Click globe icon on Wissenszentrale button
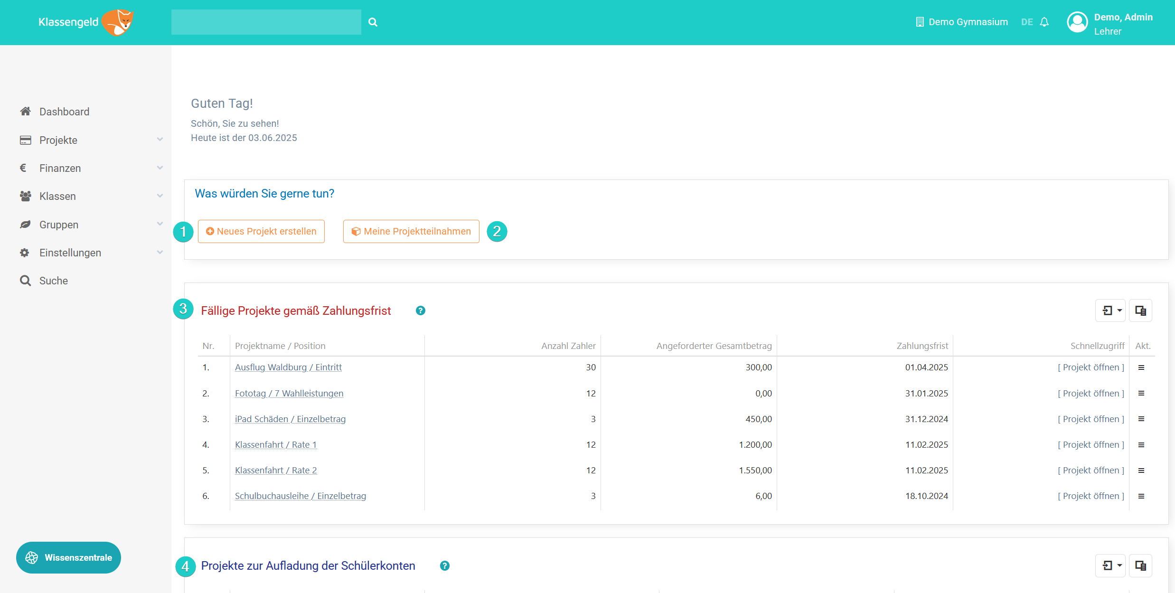Screen dimensions: 1175x593 (x=32, y=557)
